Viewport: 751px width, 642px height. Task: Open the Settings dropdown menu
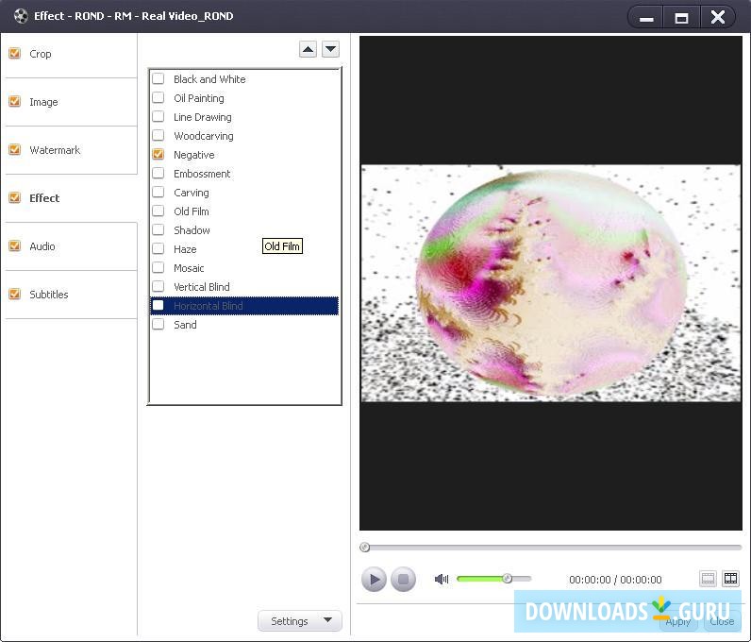pos(299,620)
